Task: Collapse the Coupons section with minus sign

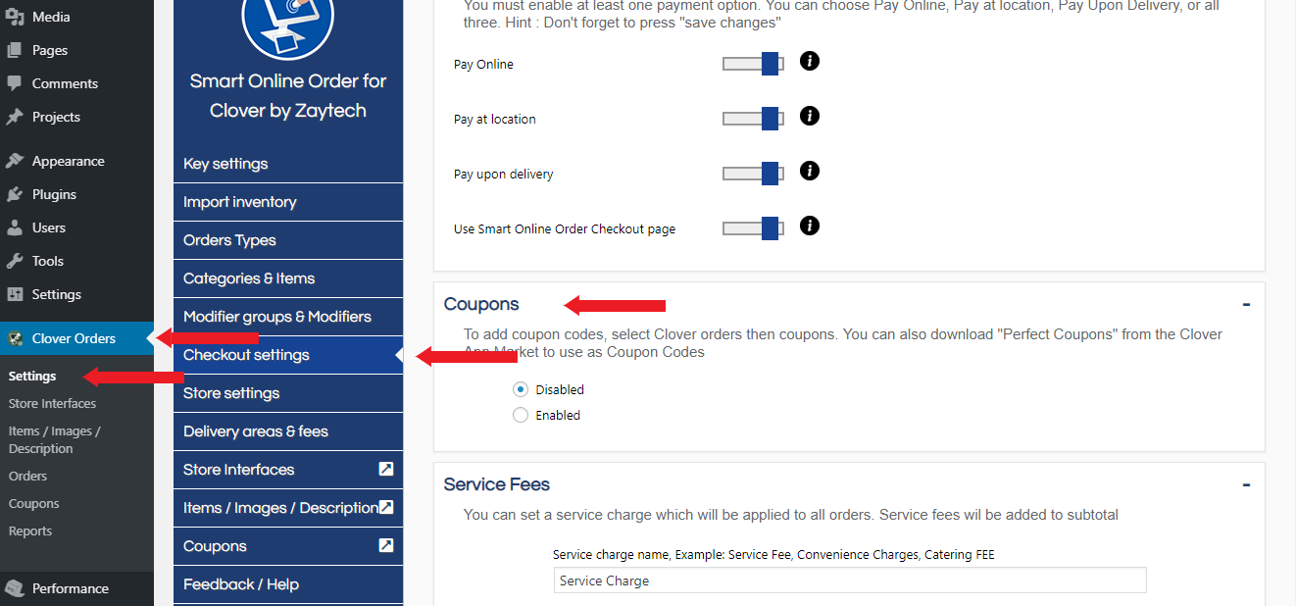Action: click(1246, 305)
